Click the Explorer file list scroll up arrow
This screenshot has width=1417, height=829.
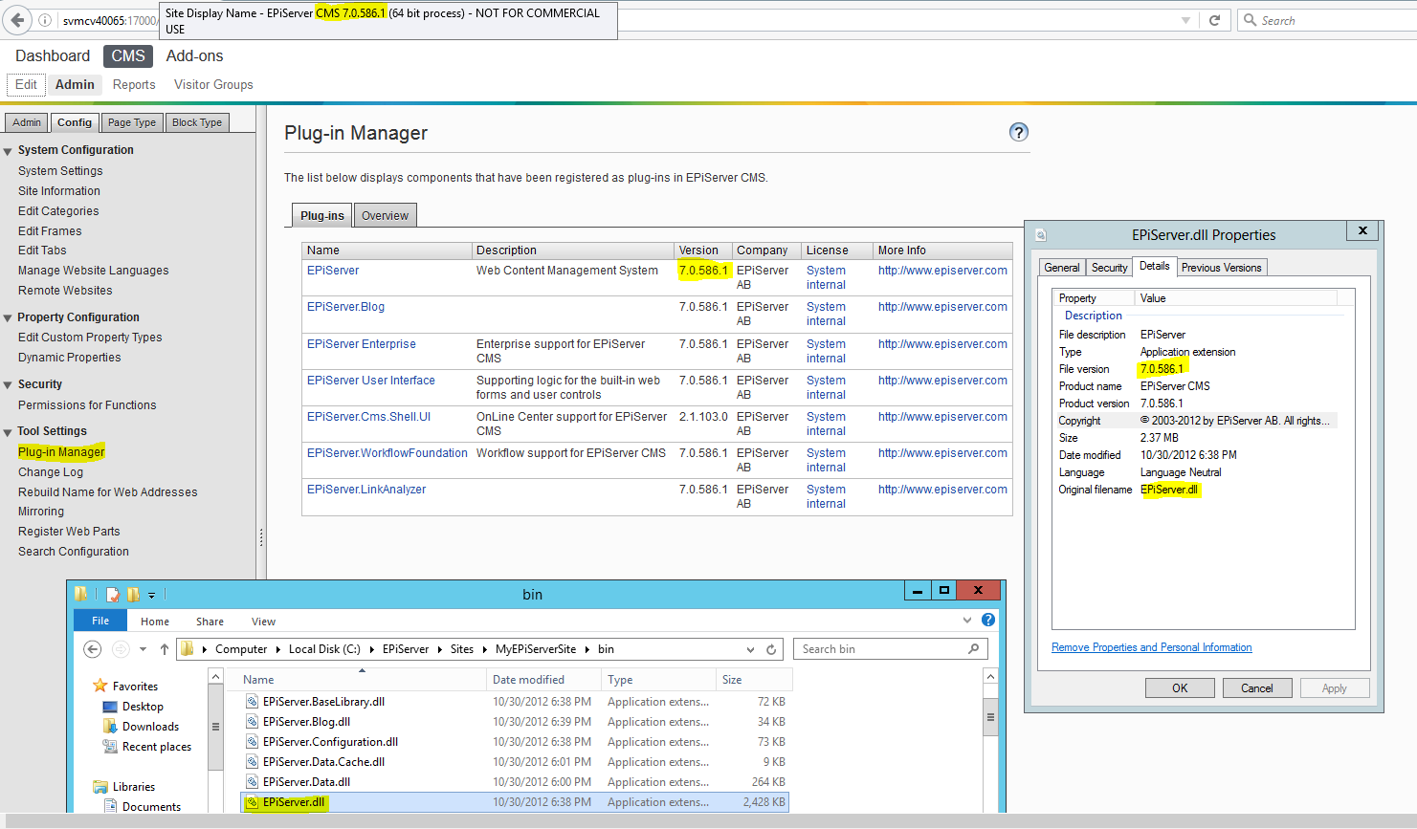990,677
